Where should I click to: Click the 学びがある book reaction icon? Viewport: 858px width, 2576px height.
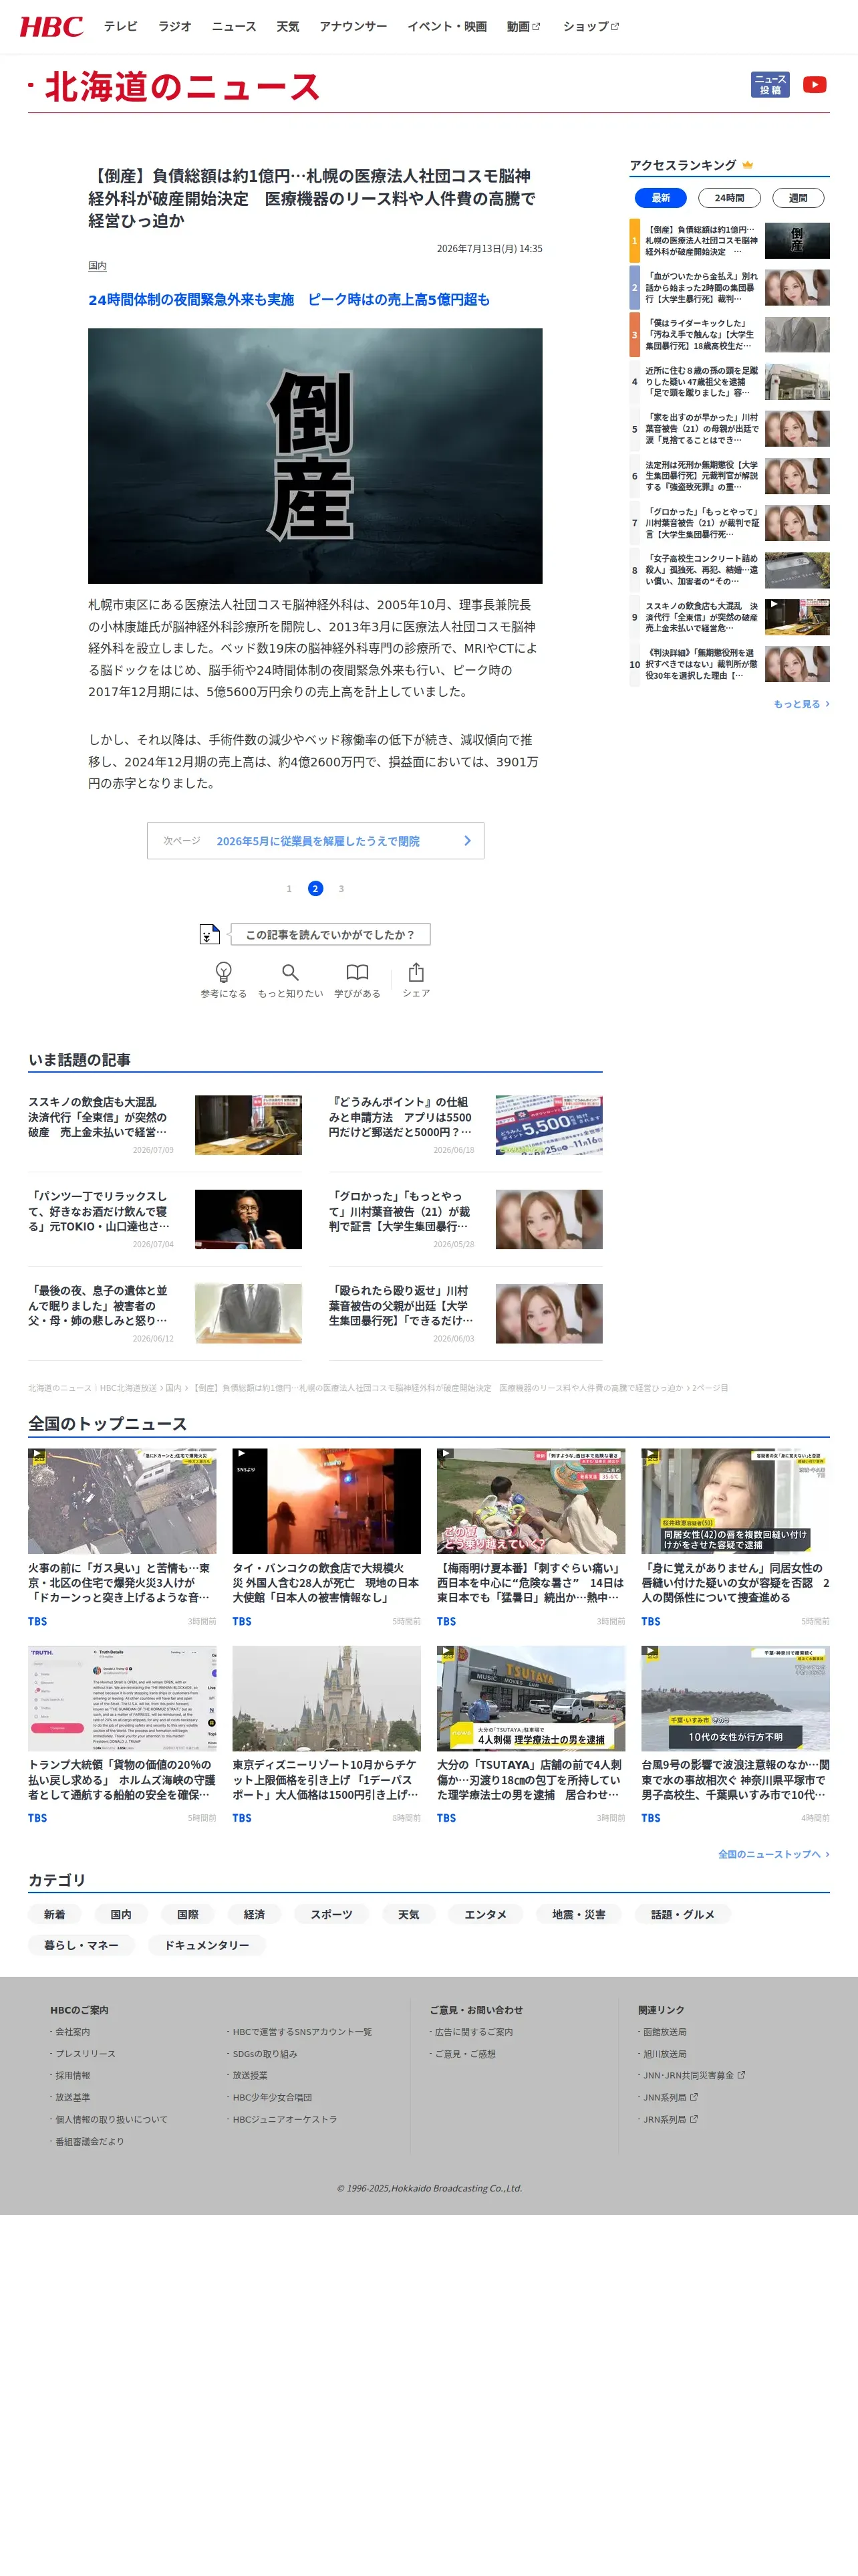pos(357,972)
